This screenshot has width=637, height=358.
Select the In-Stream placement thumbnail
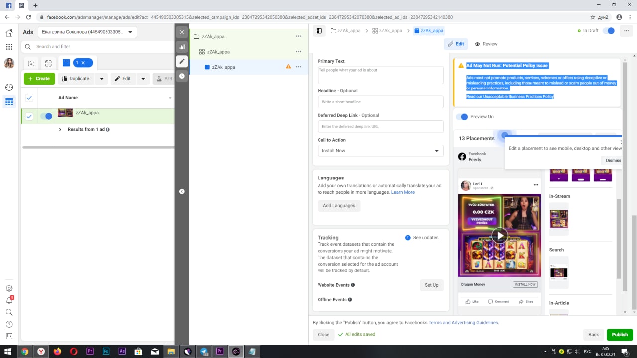click(559, 219)
